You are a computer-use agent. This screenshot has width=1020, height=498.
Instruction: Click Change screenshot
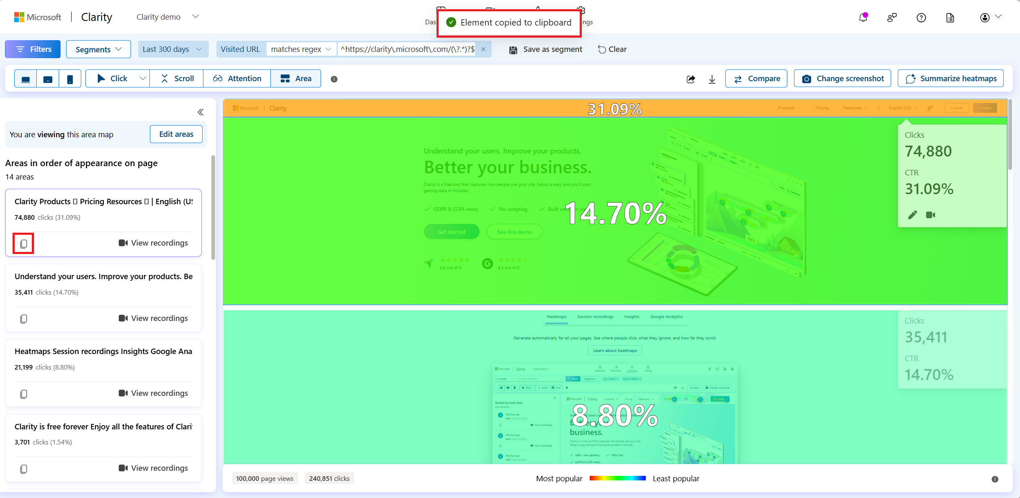pos(842,79)
